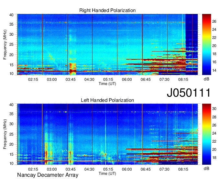The height and width of the screenshot is (179, 220).
Task: Click the top plot's Time (UT) label
Action: coord(107,84)
